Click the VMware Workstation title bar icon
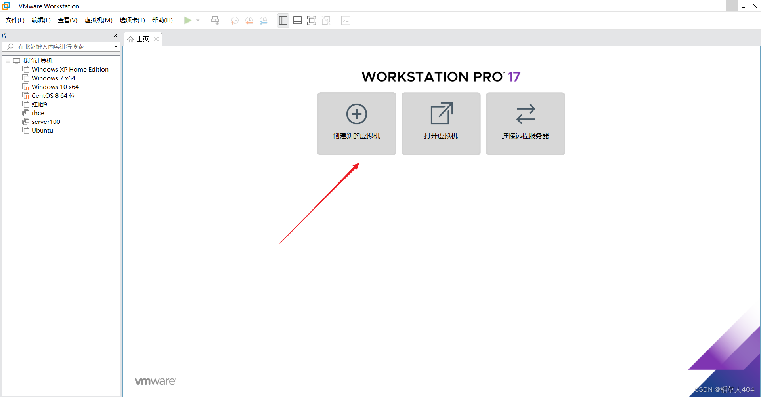Screen dimensions: 761x397 click(6, 6)
